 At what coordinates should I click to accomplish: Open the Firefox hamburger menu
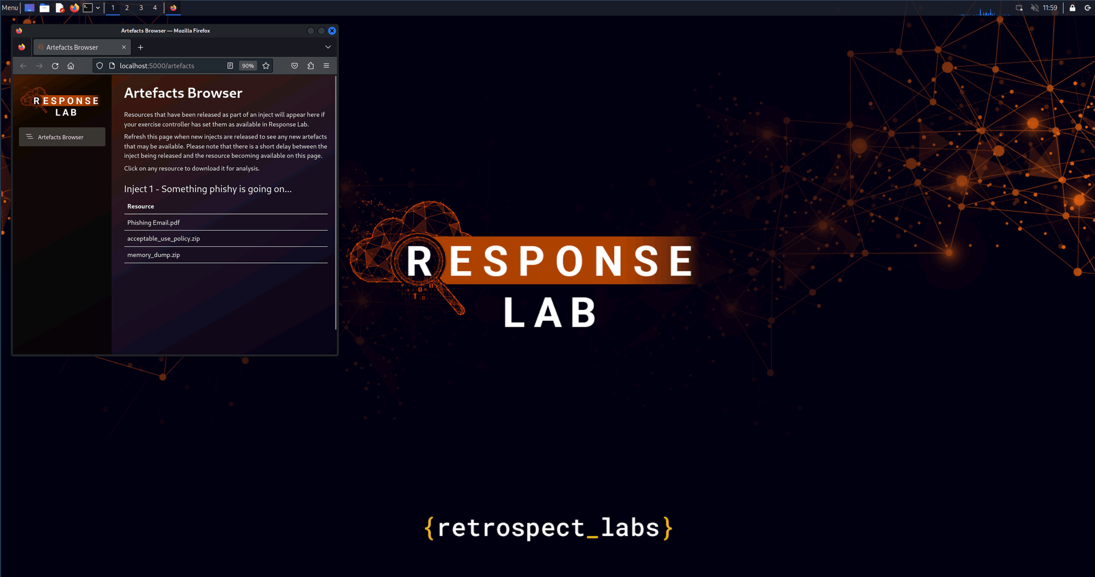tap(326, 66)
